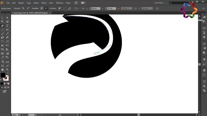Convert selected anchor points to corner
Screen dimensions: 207x116
pos(23,8)
